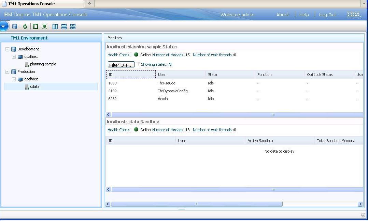Click the Log Out link
This screenshot has width=368, height=221.
[x=327, y=15]
